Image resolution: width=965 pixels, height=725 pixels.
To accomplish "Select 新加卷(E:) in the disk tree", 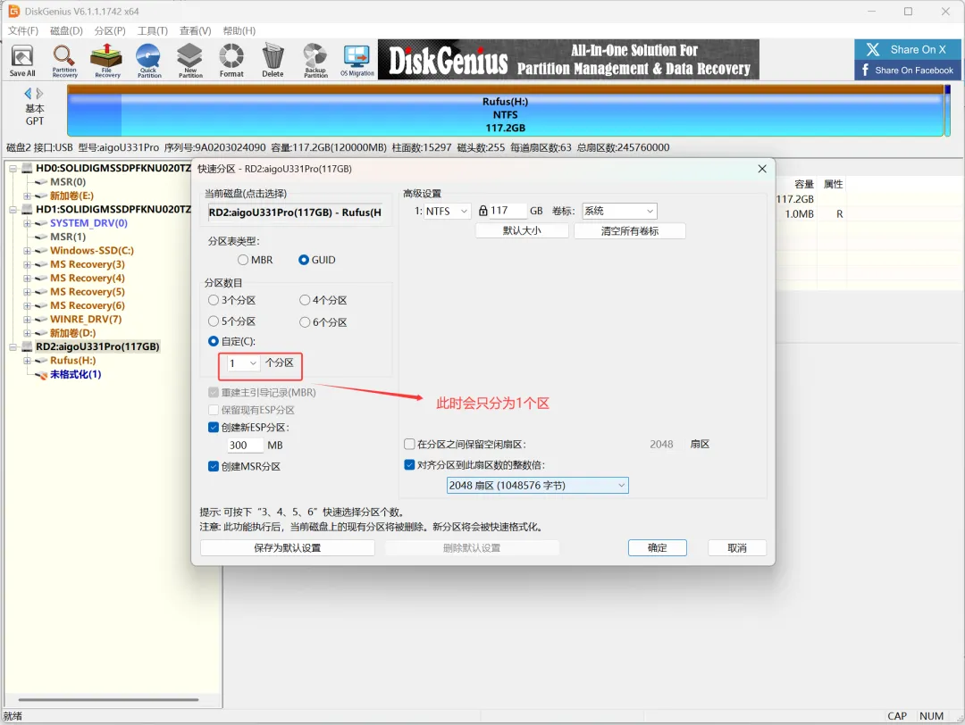I will 72,196.
